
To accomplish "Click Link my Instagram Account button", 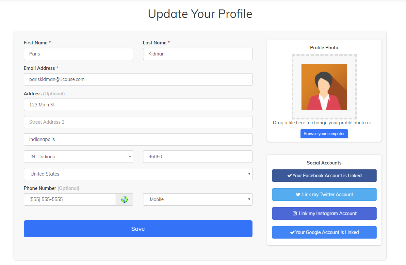I will [324, 213].
